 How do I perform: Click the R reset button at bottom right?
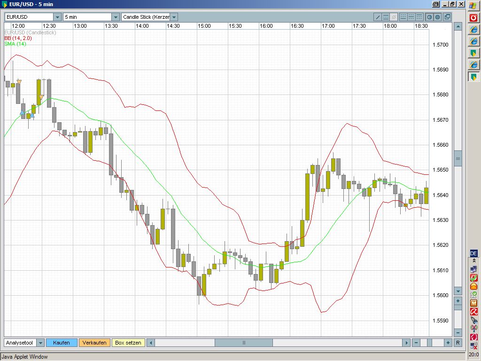[458, 343]
